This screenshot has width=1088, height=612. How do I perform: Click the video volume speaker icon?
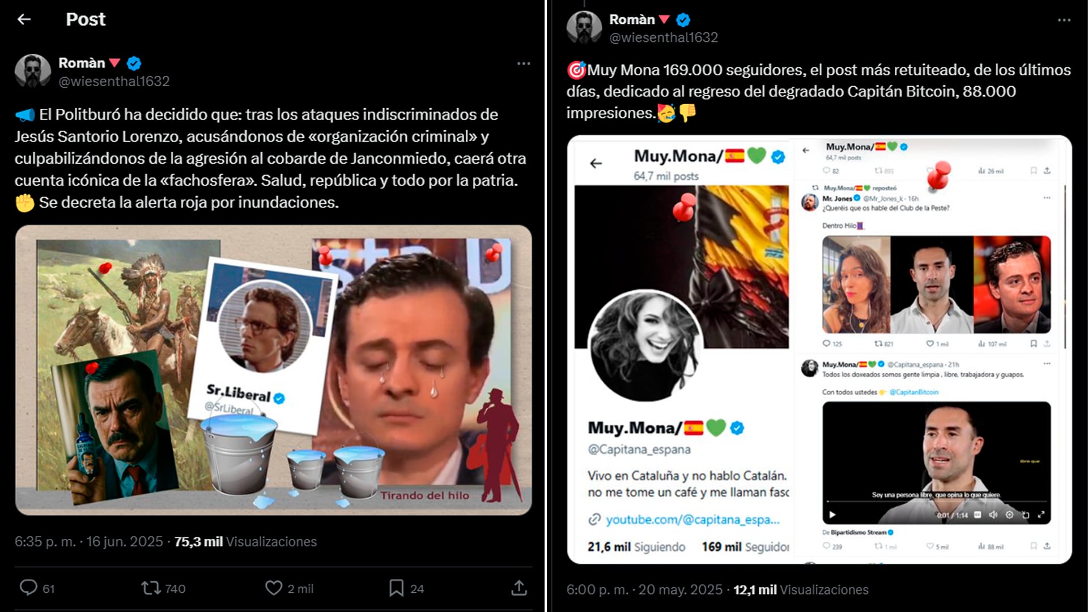(x=993, y=515)
